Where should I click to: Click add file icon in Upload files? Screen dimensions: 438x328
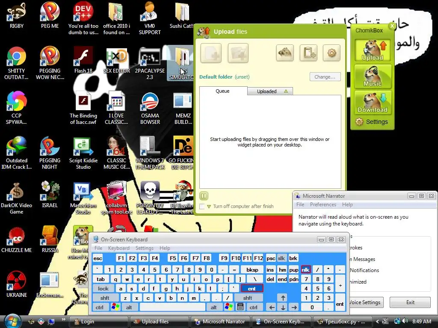(x=211, y=53)
